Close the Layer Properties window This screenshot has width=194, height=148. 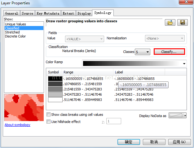(x=186, y=2)
